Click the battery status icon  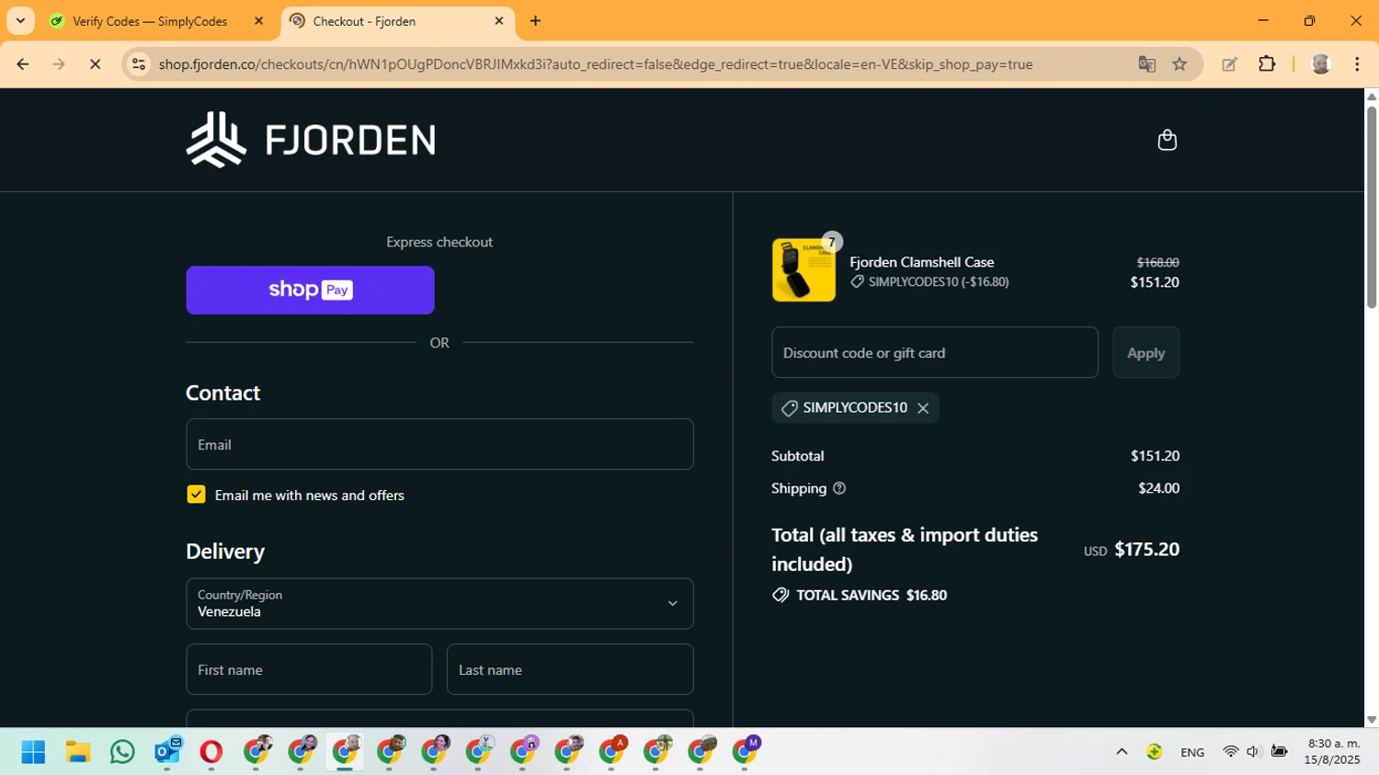point(1279,752)
